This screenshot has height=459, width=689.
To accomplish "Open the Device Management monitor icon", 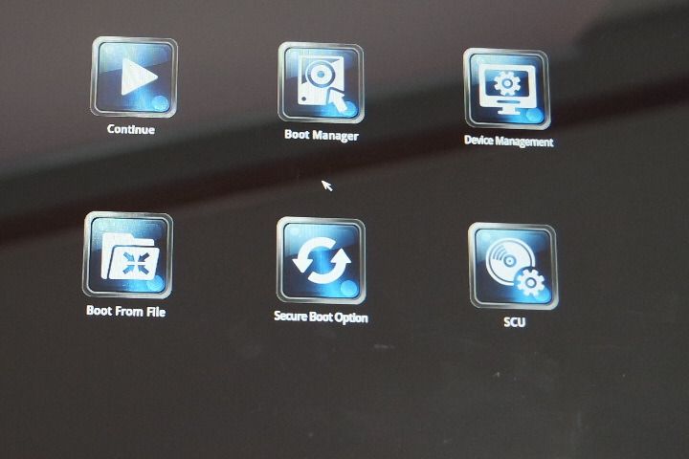I will click(x=506, y=89).
